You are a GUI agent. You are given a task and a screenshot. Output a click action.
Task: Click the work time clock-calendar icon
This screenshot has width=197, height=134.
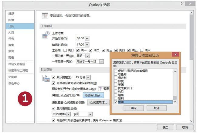46,35
